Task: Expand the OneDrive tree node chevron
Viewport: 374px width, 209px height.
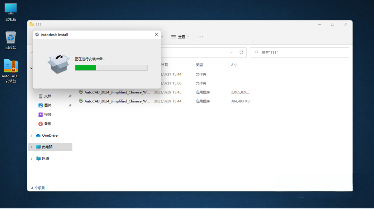Action: [32, 136]
